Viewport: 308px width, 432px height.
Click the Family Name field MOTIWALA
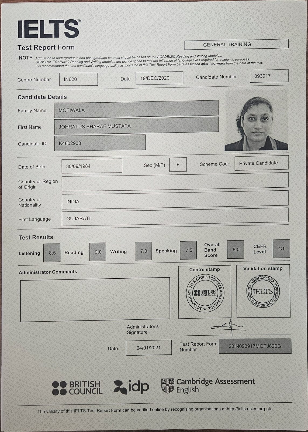click(x=136, y=109)
